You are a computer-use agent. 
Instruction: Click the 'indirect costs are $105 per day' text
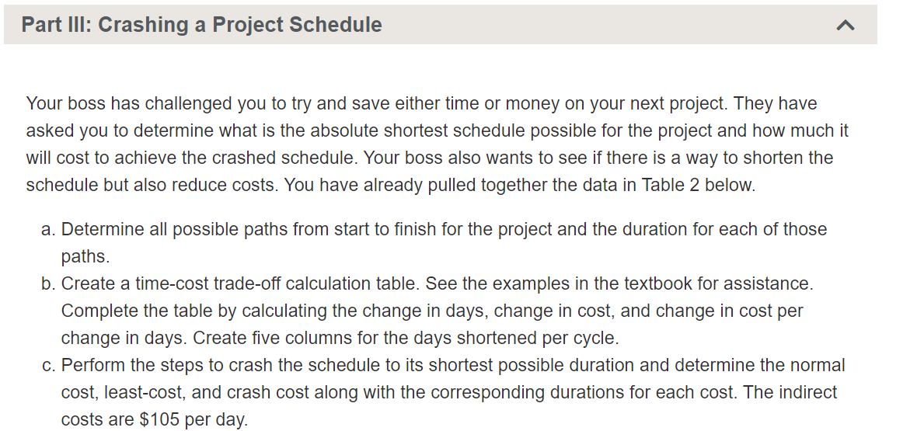[x=449, y=406]
